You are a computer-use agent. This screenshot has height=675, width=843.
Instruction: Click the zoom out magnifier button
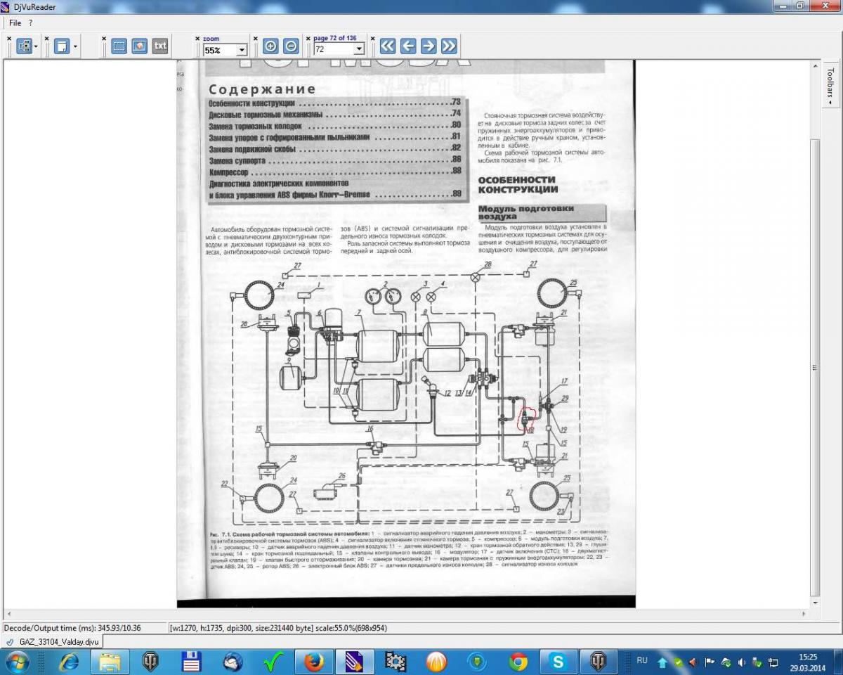coord(291,46)
